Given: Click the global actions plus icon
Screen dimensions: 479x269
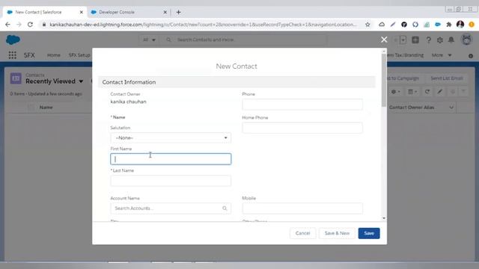Looking at the screenshot, I should tap(415, 40).
